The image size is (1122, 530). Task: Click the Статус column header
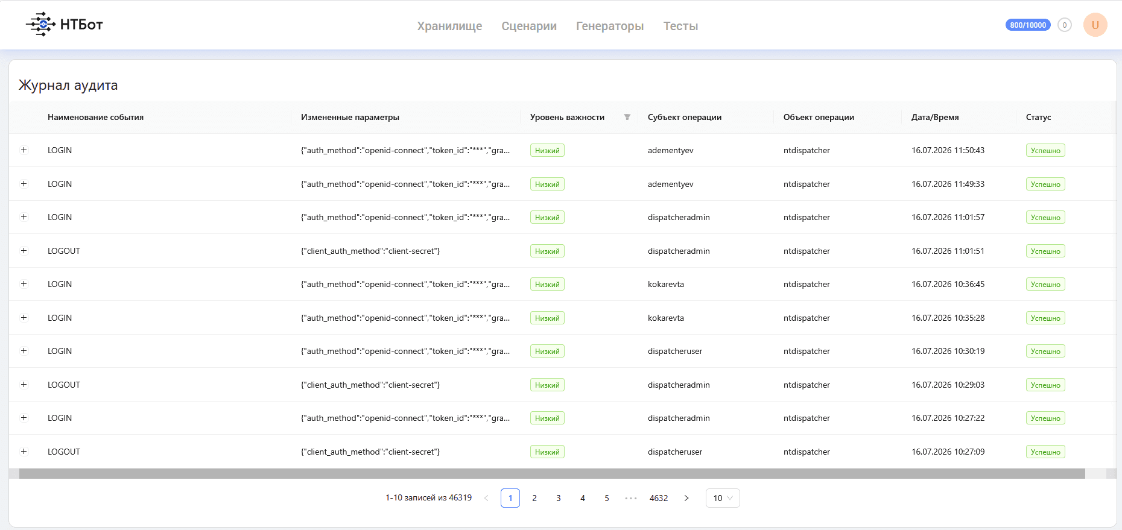[1038, 117]
